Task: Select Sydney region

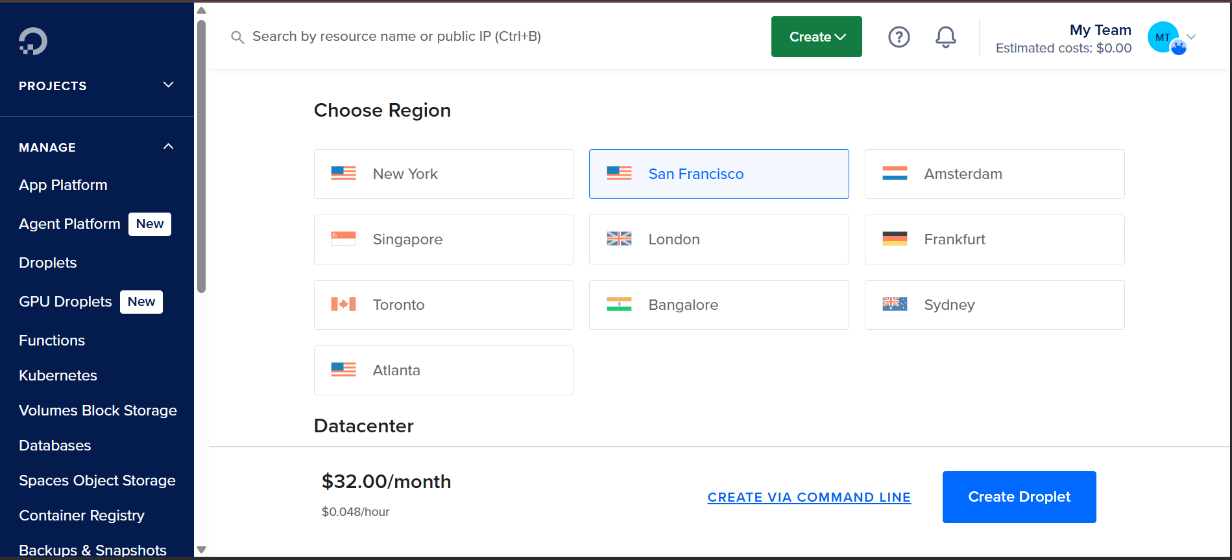Action: [995, 305]
